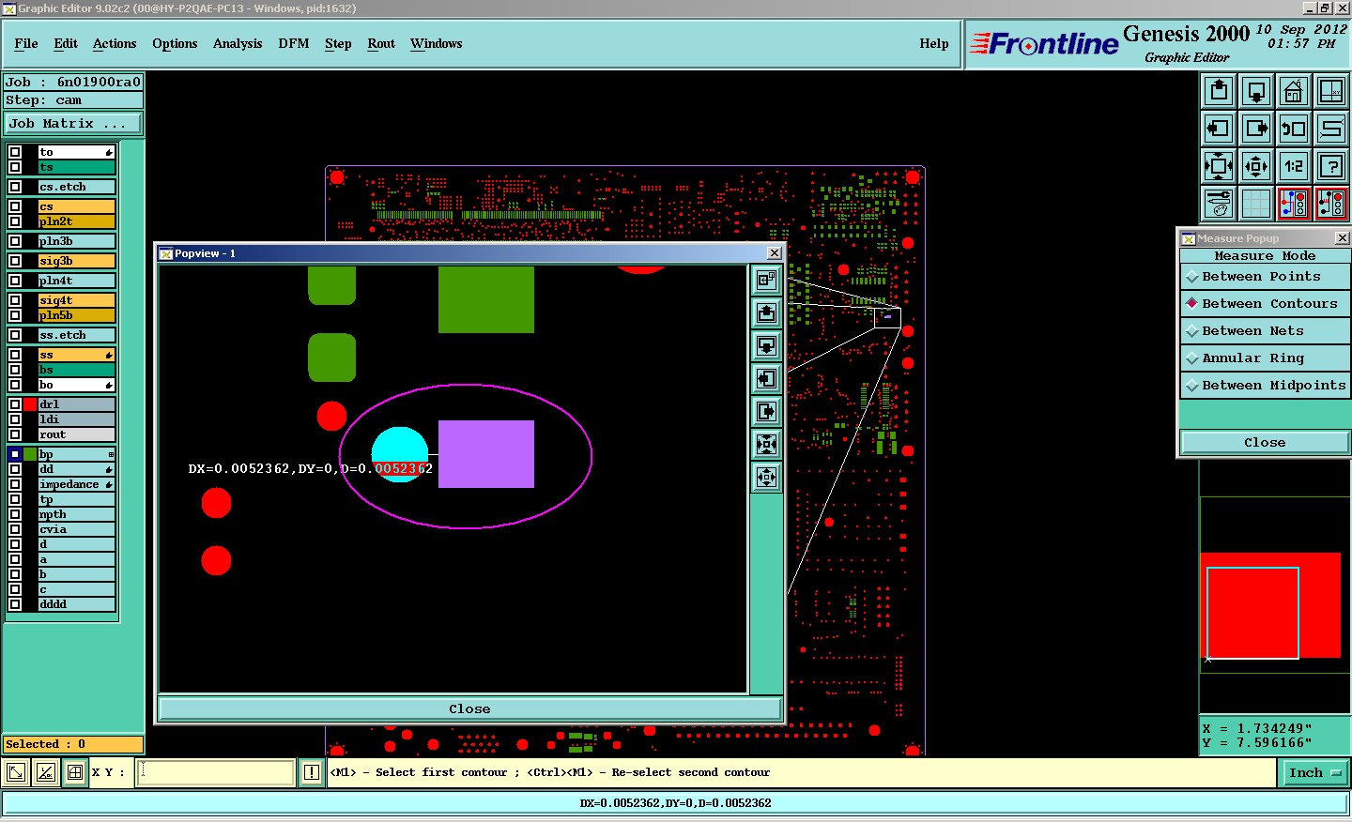Image resolution: width=1352 pixels, height=822 pixels.
Task: Open the Edit menu
Action: tap(66, 43)
